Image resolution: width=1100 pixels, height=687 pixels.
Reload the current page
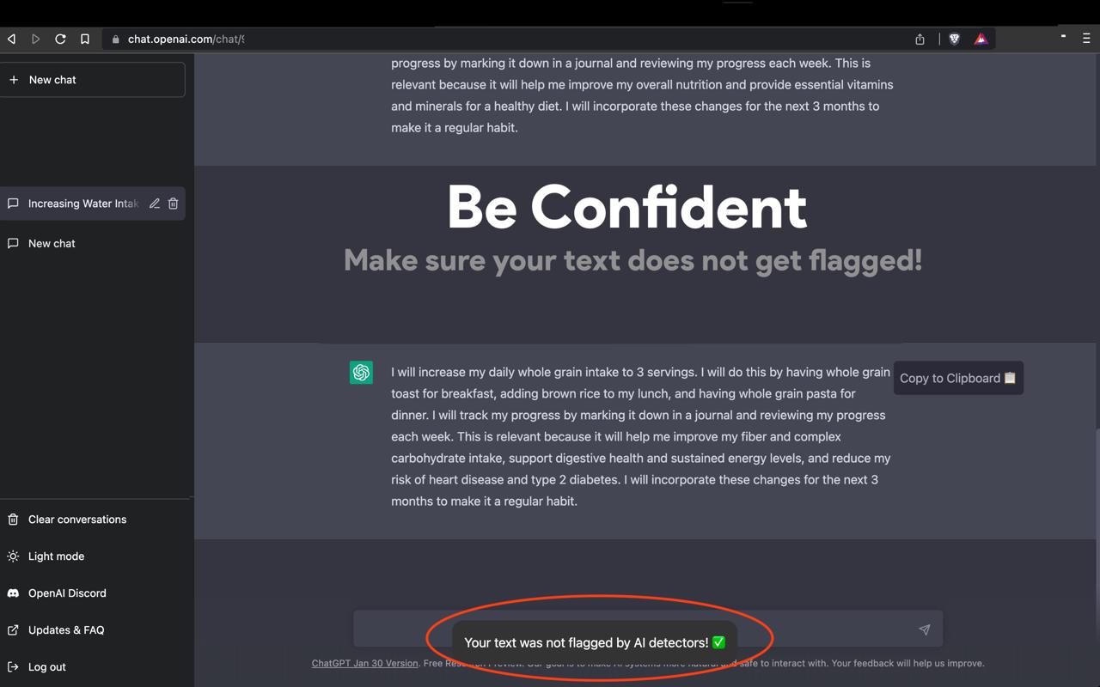pos(60,39)
